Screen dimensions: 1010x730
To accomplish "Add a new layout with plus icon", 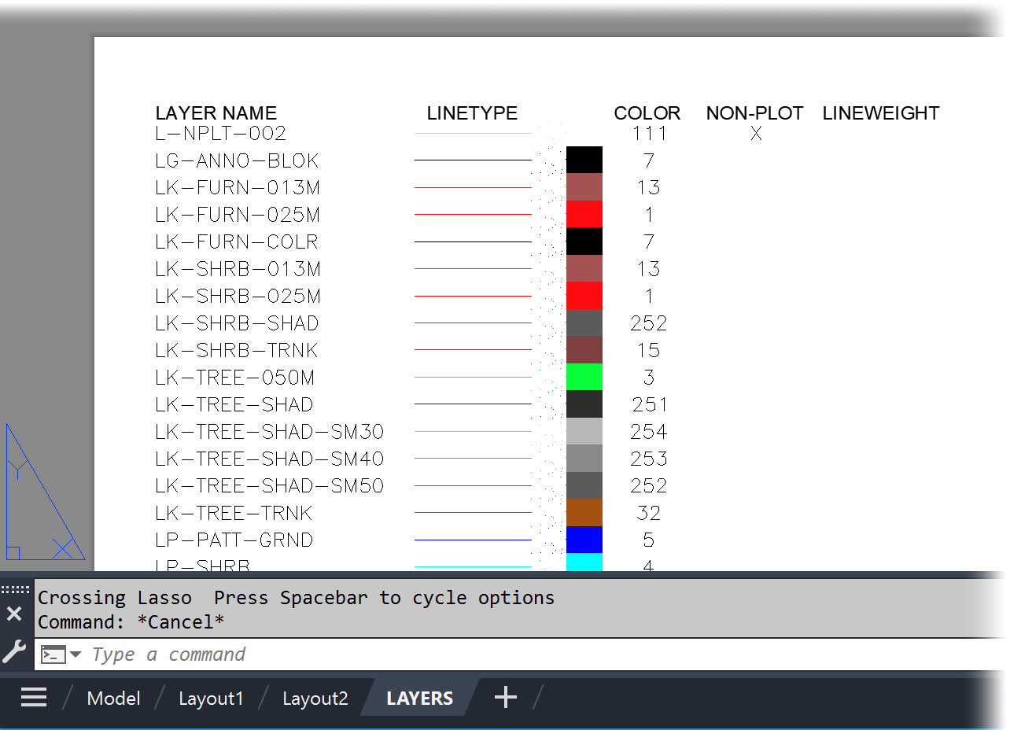I will tap(505, 697).
